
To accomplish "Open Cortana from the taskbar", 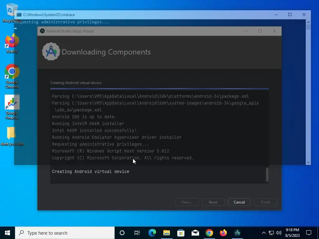I will (122, 233).
